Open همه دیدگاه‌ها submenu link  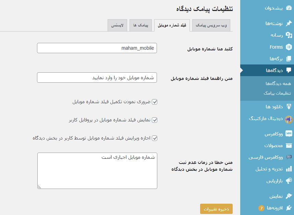(x=278, y=84)
